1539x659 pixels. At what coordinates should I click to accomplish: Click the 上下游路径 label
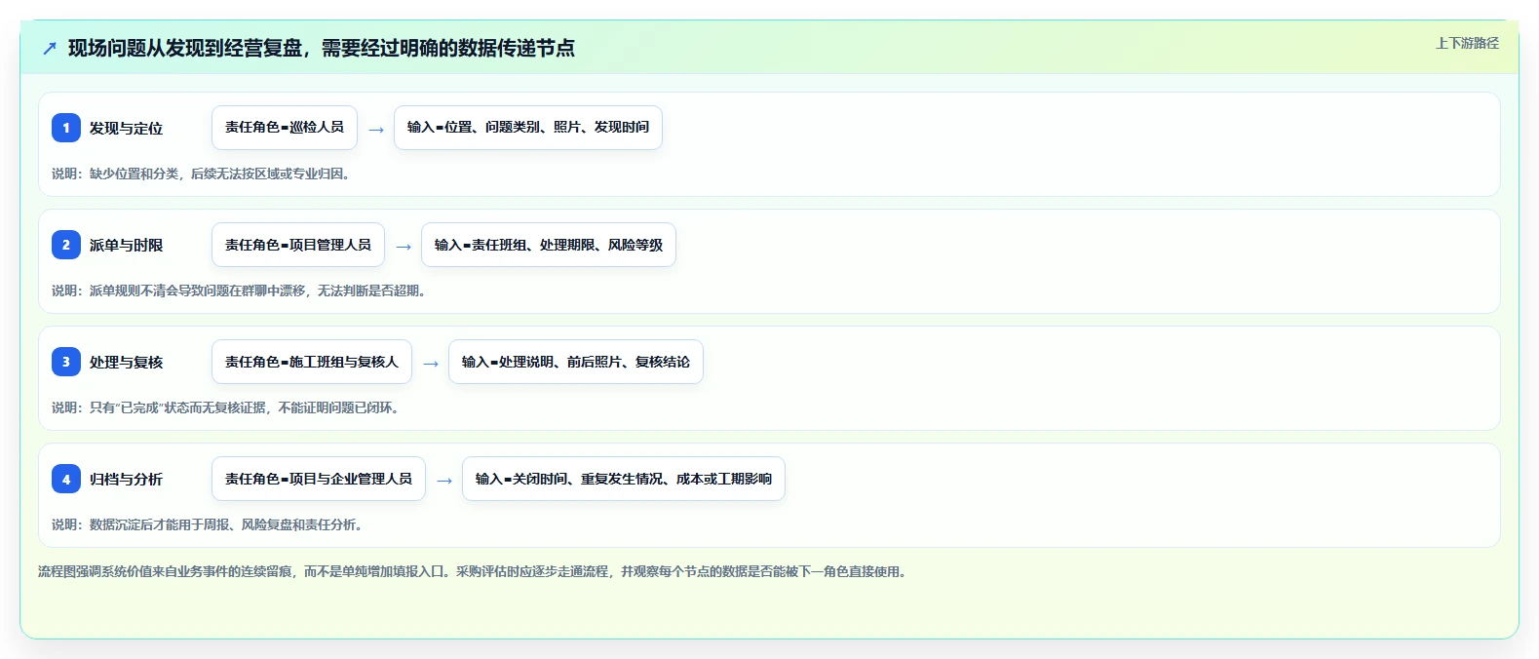pyautogui.click(x=1467, y=43)
